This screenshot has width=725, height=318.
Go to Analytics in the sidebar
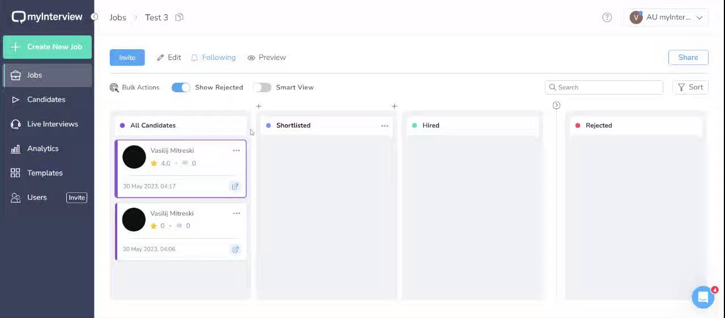click(42, 148)
